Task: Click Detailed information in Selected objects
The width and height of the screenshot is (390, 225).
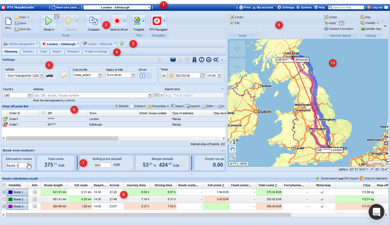Action: coord(338,29)
